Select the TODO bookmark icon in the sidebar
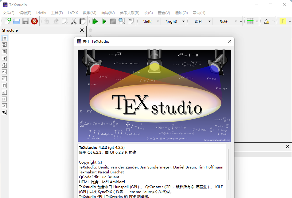The width and height of the screenshot is (292, 198). [4, 51]
